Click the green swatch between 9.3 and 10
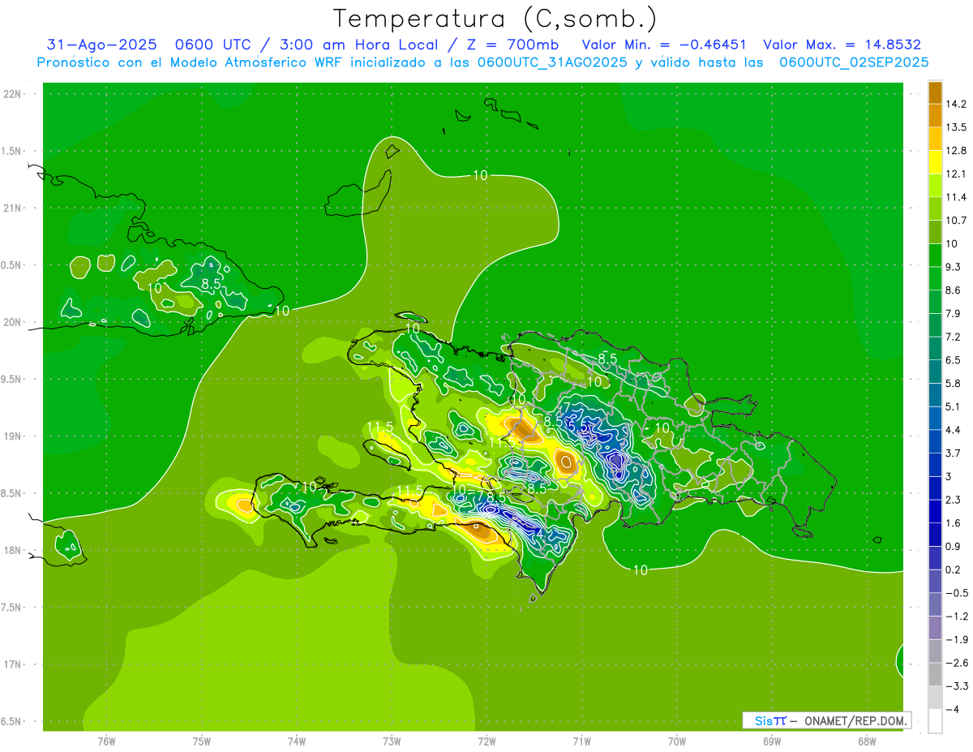Viewport: 973px width, 752px height. click(936, 256)
